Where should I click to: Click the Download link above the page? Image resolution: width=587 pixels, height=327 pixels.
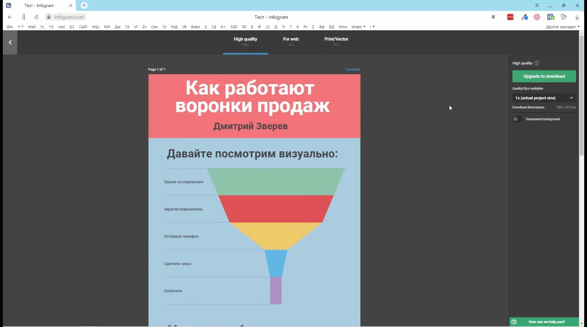[x=353, y=69]
